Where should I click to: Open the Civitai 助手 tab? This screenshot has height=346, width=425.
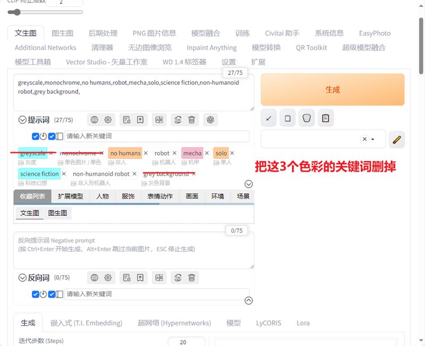(282, 33)
